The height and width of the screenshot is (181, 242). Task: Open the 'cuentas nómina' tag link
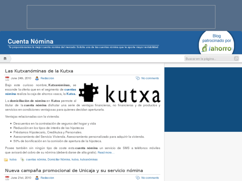click(36, 159)
